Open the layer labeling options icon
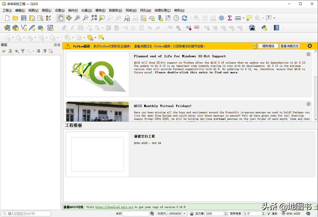Screen dimensions: 318x217 tap(188, 28)
